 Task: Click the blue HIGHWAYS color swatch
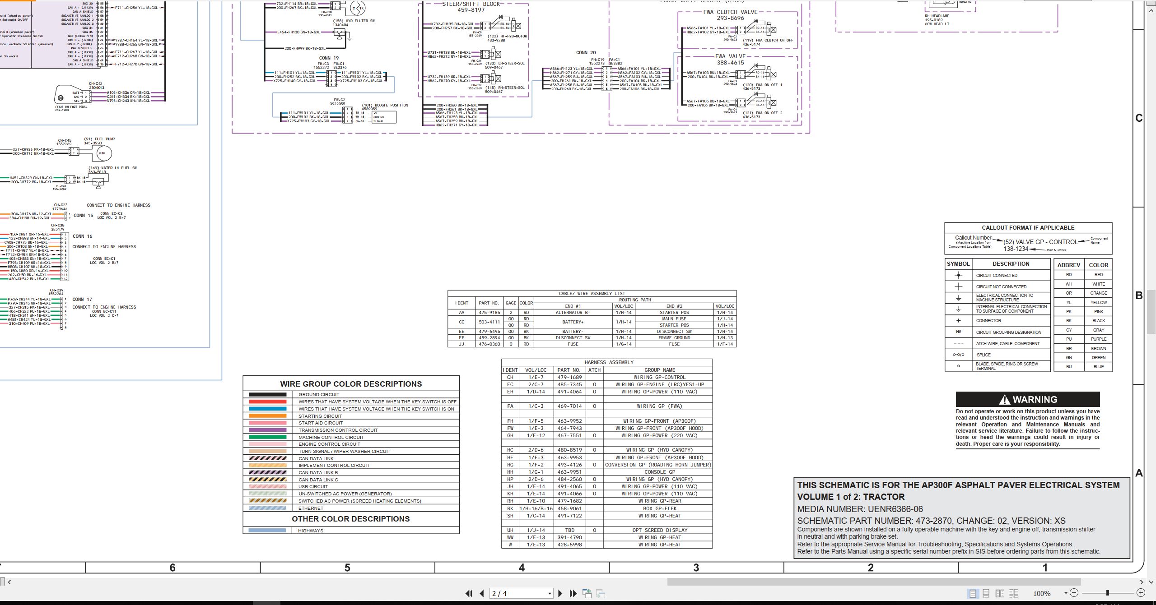(x=267, y=531)
